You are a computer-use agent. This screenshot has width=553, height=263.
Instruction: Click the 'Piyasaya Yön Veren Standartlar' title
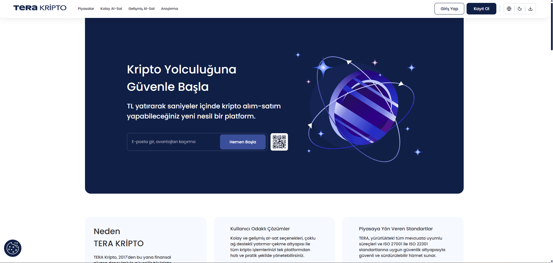[396, 229]
